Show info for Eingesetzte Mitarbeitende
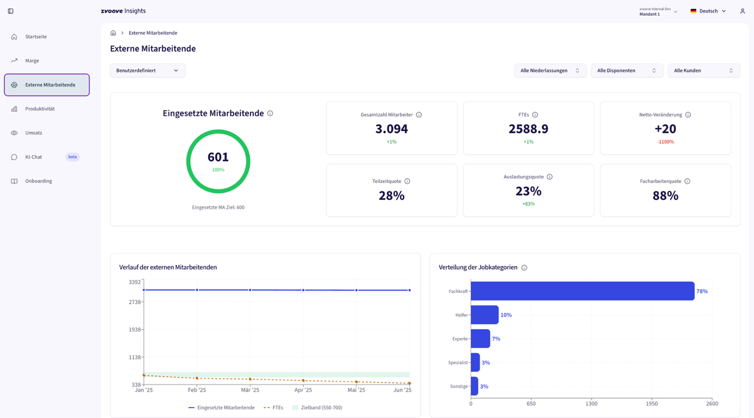Screen dimensions: 754x418 tap(270, 113)
